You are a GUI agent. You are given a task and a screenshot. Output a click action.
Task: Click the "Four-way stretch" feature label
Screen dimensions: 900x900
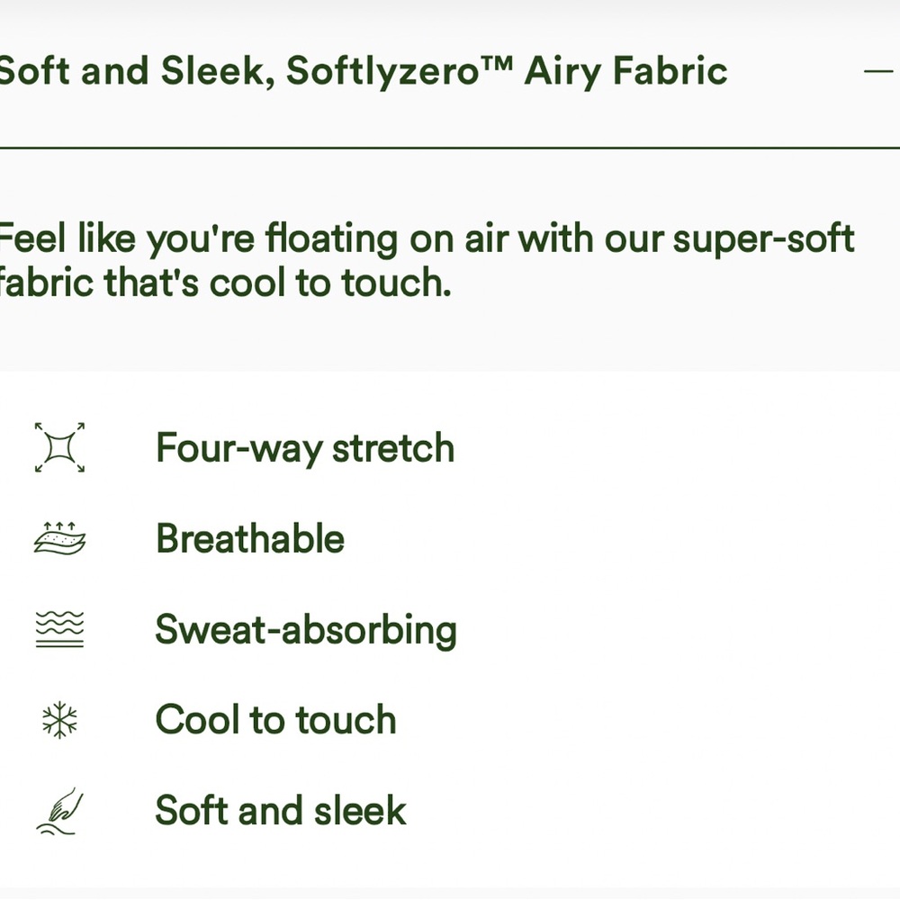305,448
